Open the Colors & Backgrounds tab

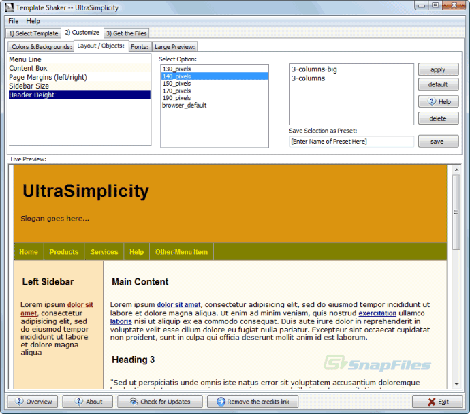[x=42, y=47]
